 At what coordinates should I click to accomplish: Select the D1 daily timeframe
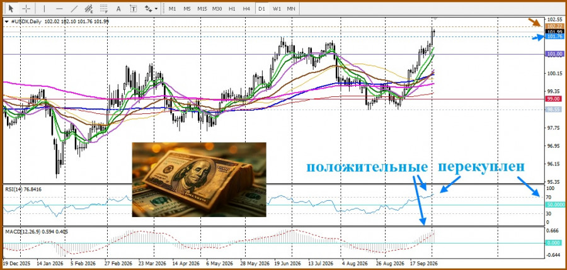click(261, 8)
